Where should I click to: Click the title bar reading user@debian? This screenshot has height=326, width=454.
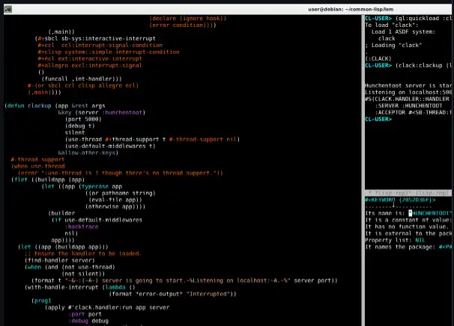pos(351,9)
